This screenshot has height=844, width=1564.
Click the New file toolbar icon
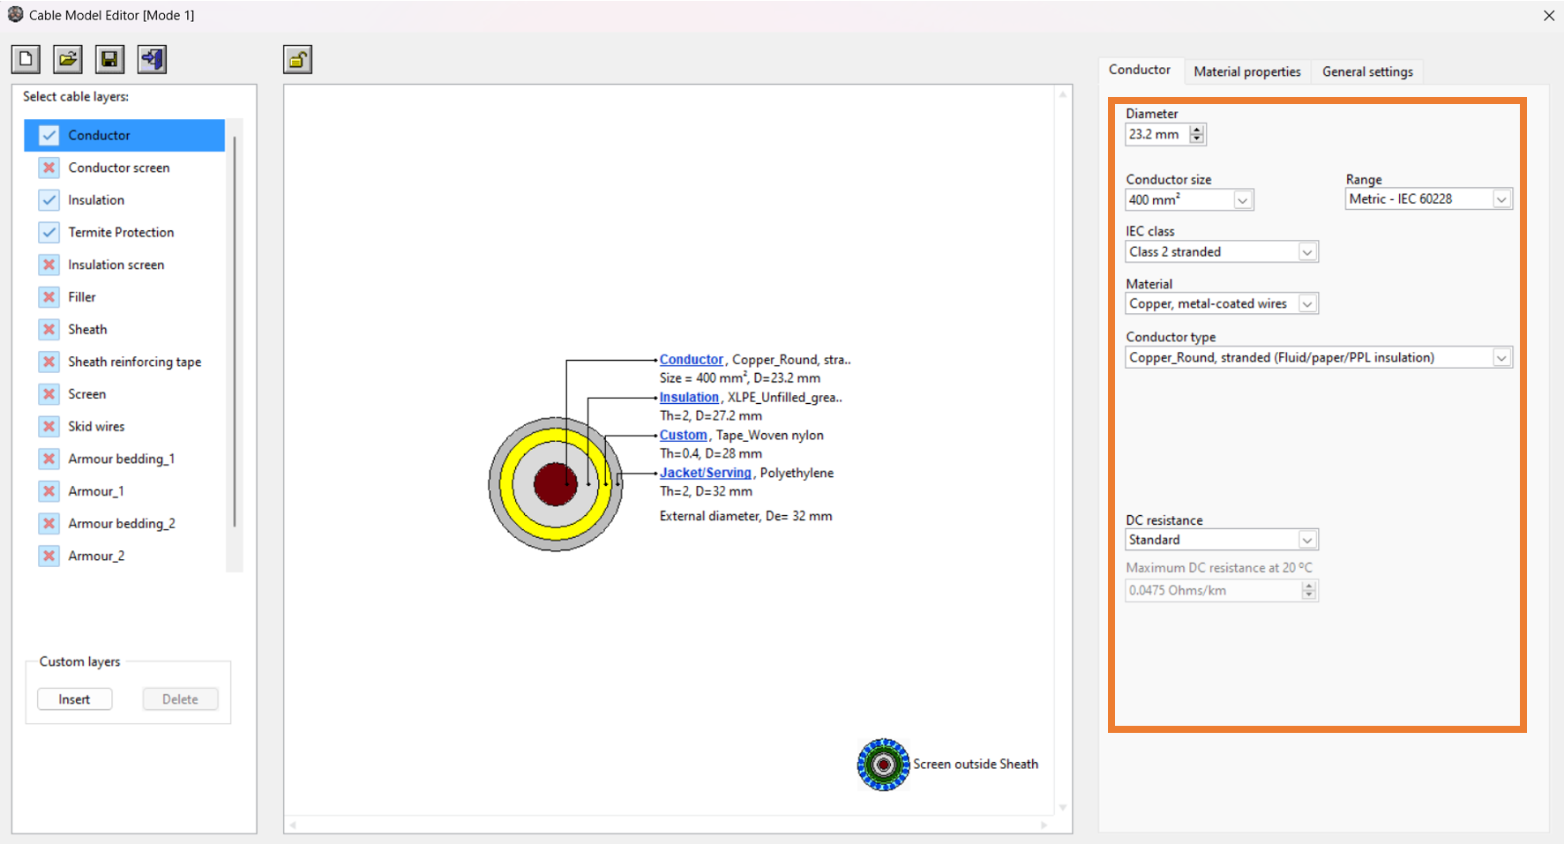pos(26,59)
